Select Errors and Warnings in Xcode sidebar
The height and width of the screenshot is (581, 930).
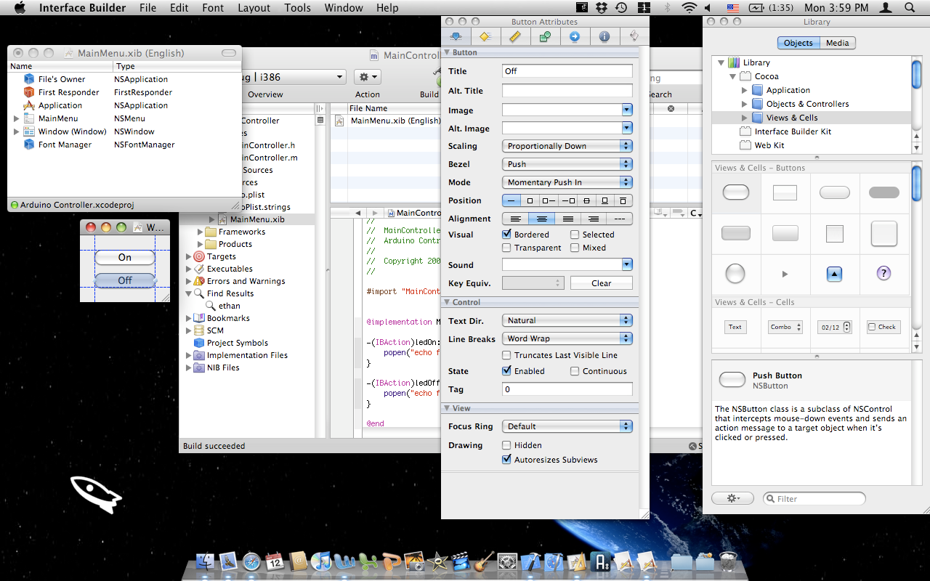(x=246, y=281)
